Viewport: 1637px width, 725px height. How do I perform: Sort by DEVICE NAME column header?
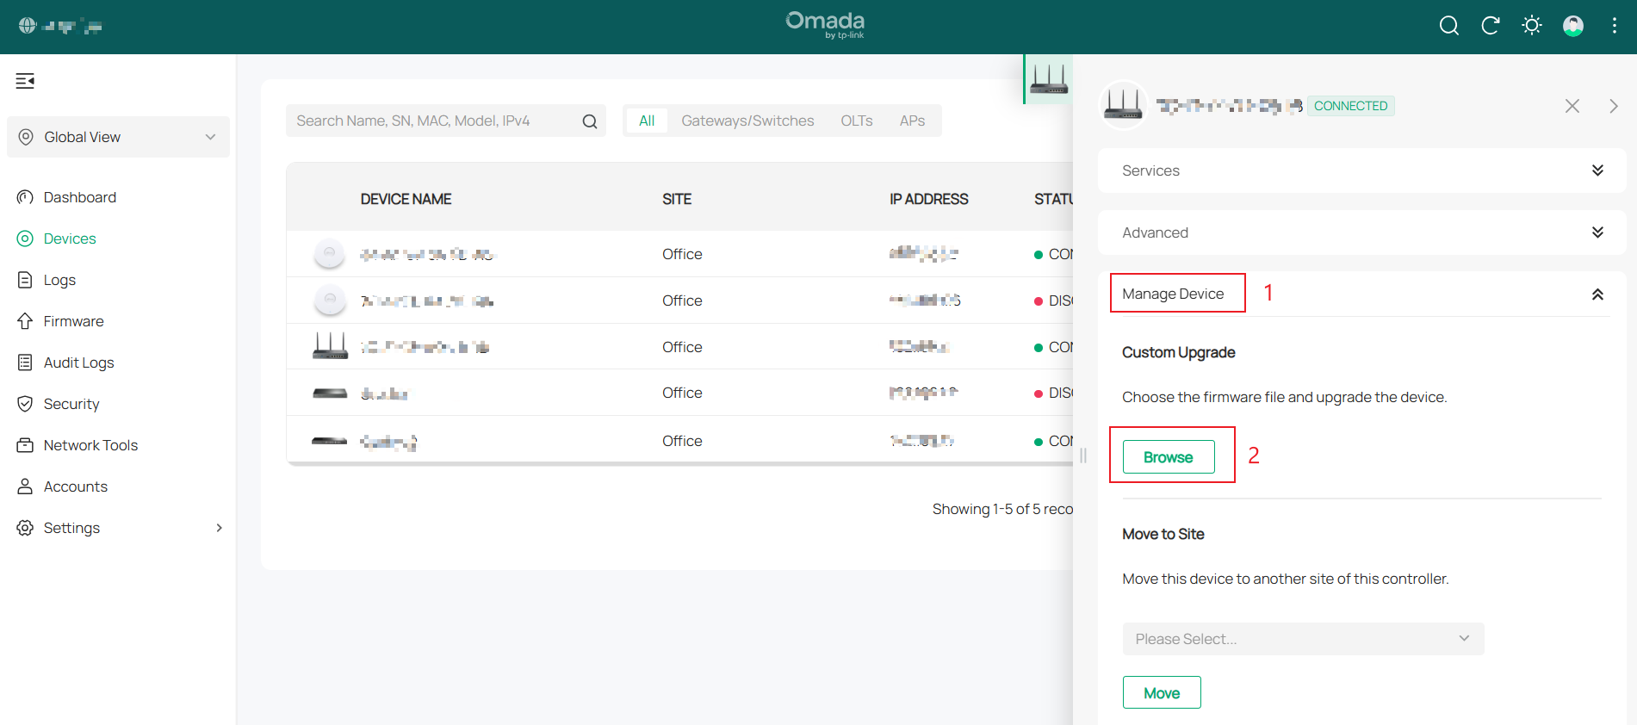click(x=406, y=199)
